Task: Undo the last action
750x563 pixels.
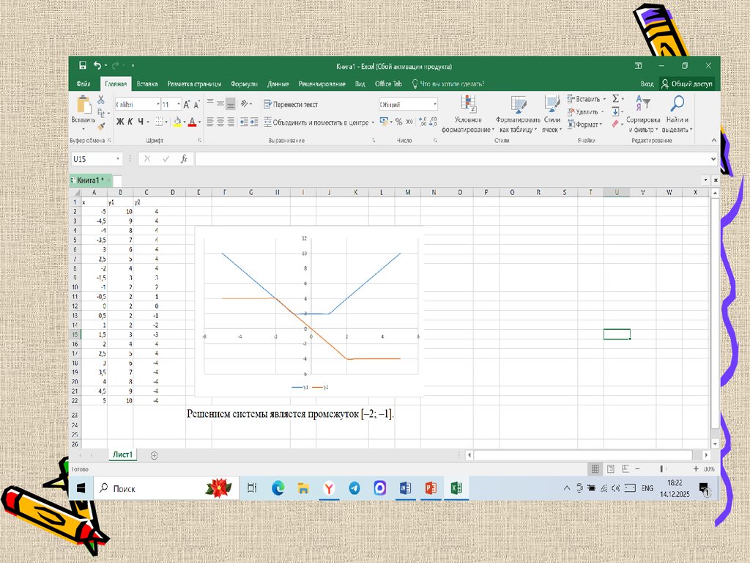Action: pyautogui.click(x=97, y=65)
